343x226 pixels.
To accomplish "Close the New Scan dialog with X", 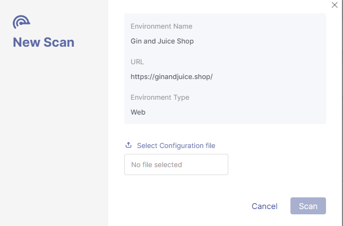I will coord(335,5).
